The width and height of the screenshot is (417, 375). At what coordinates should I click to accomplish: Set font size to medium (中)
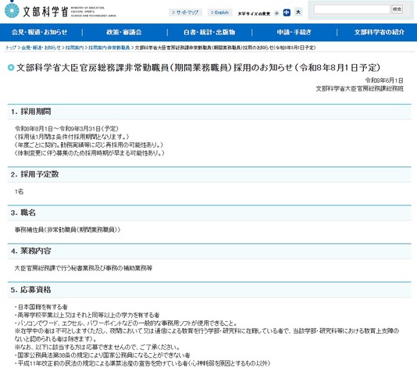click(x=287, y=12)
